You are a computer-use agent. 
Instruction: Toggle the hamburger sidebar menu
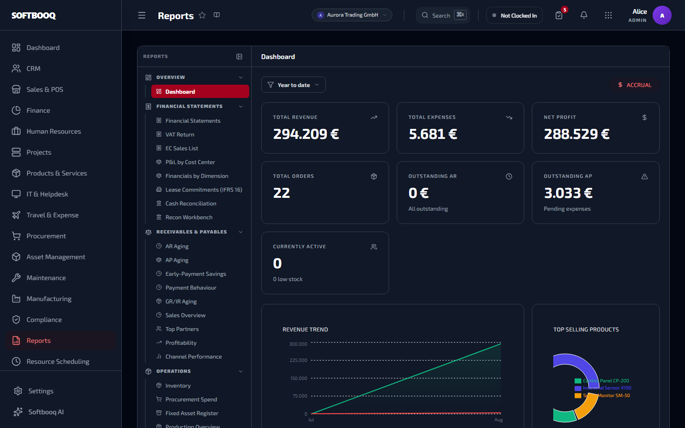pyautogui.click(x=142, y=16)
